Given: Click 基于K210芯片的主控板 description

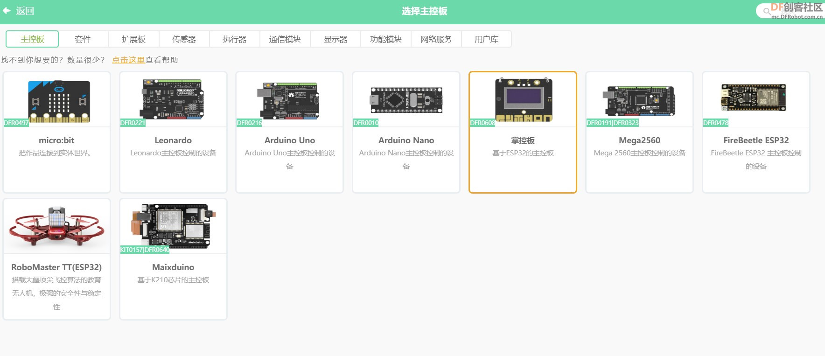Looking at the screenshot, I should 173,280.
